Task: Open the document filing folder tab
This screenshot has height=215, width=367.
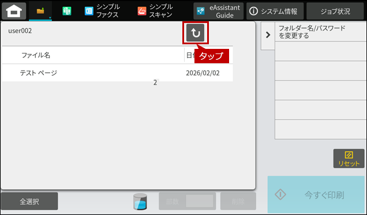Action: tap(40, 11)
